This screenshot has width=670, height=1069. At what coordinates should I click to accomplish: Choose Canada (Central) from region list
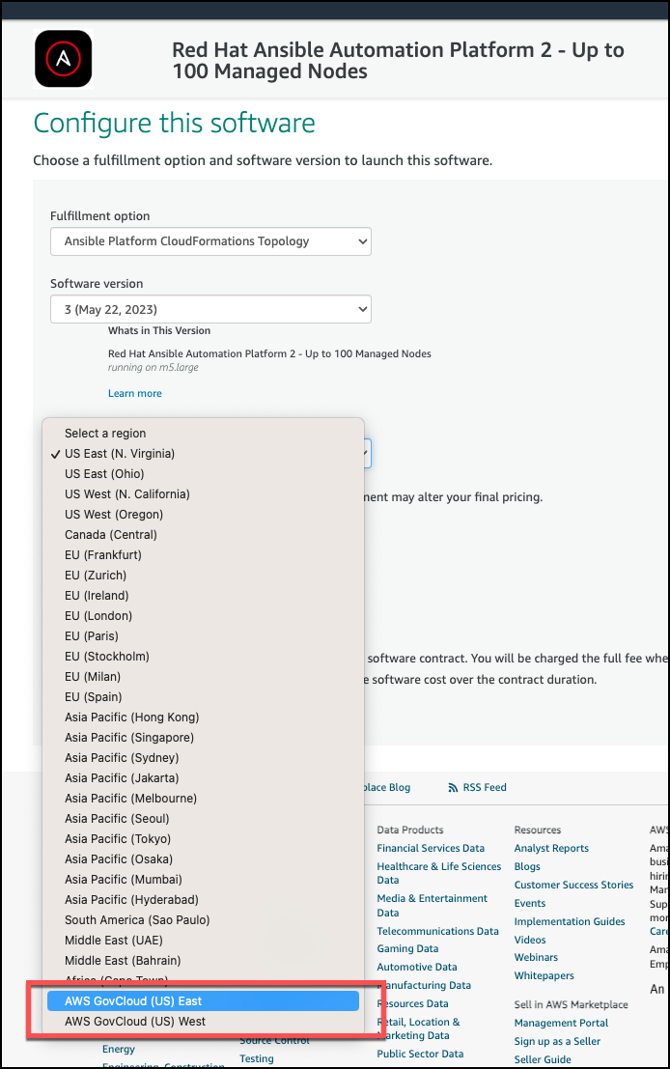[x=203, y=535]
